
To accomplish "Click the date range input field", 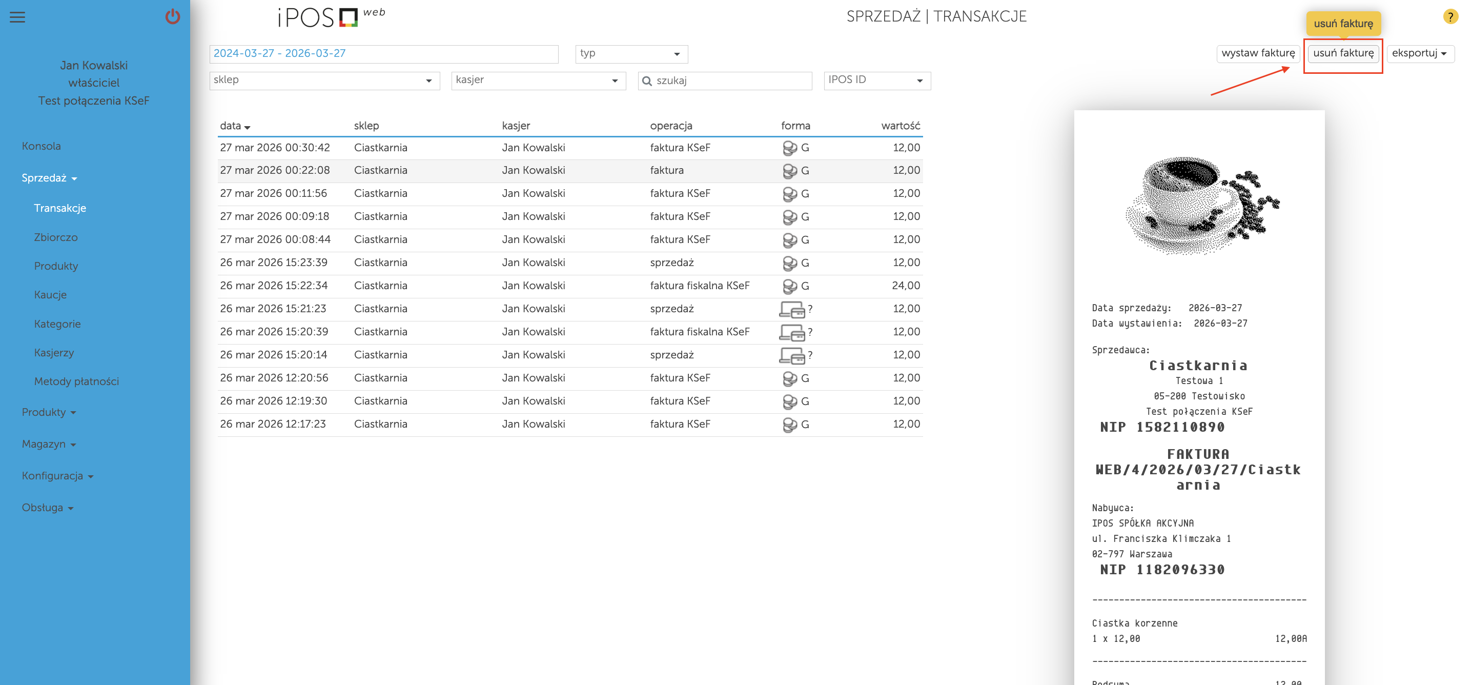I will point(383,54).
